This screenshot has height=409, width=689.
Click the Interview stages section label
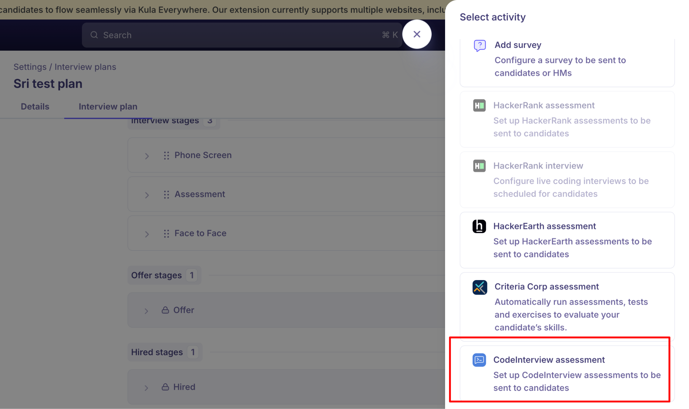tap(165, 121)
